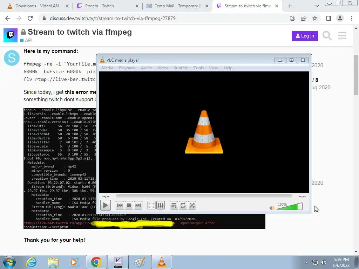
Task: Open the VLC Video menu
Action: pos(163,68)
